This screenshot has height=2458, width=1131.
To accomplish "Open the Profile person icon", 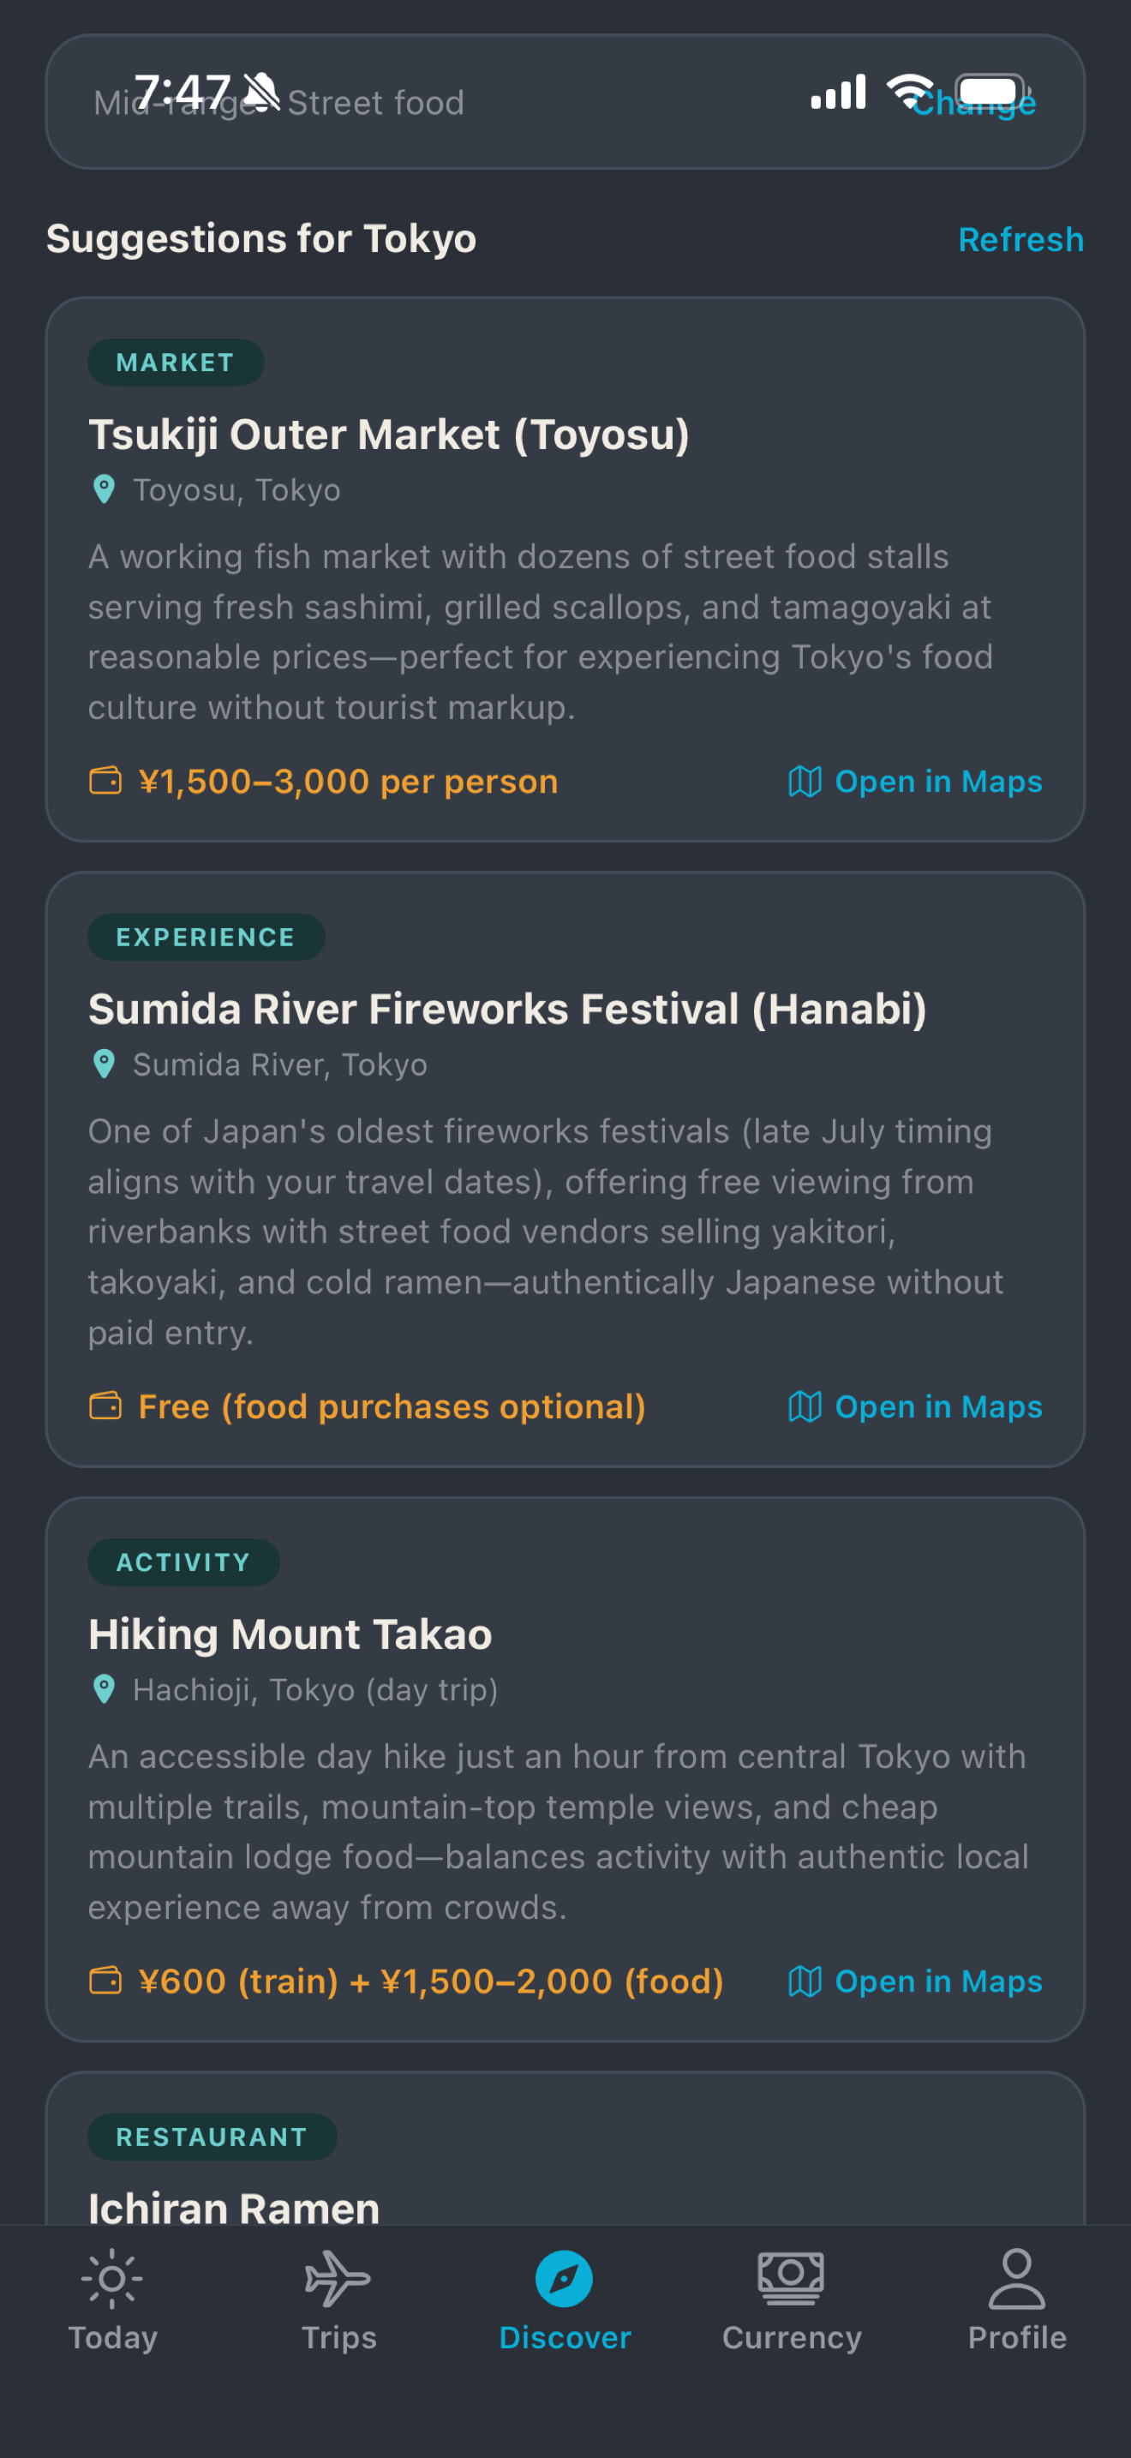I will pos(1016,2279).
